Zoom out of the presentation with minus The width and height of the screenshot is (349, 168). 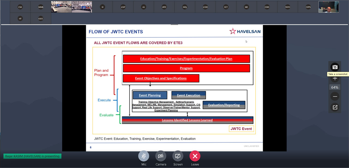(335, 97)
